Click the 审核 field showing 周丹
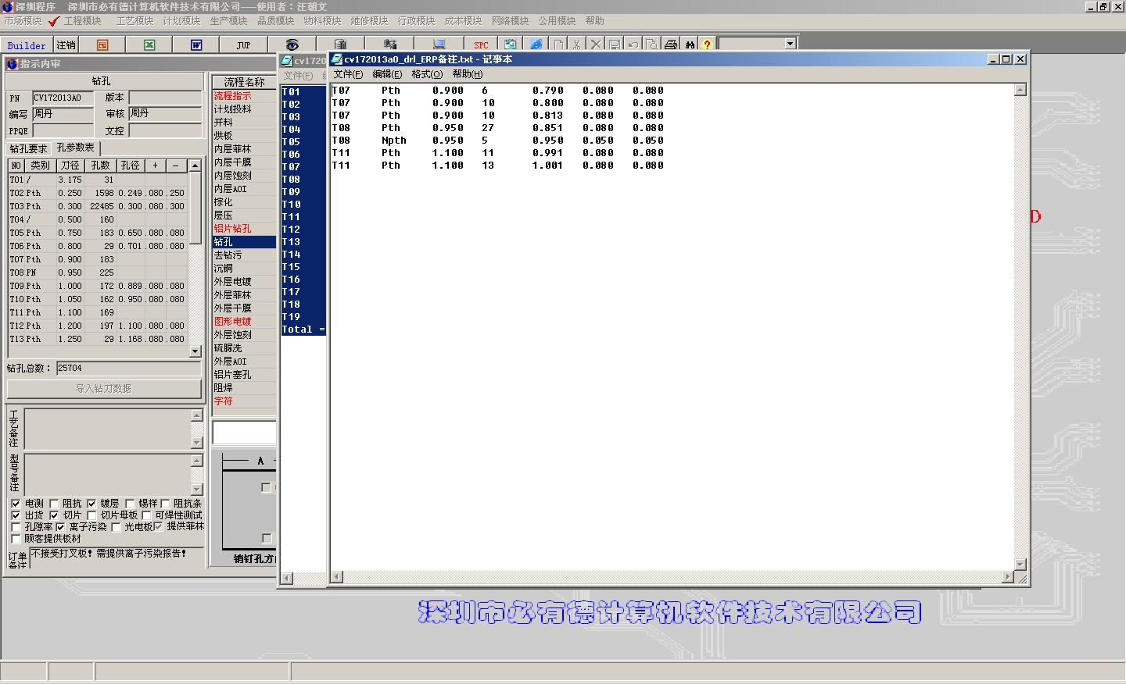 (165, 114)
